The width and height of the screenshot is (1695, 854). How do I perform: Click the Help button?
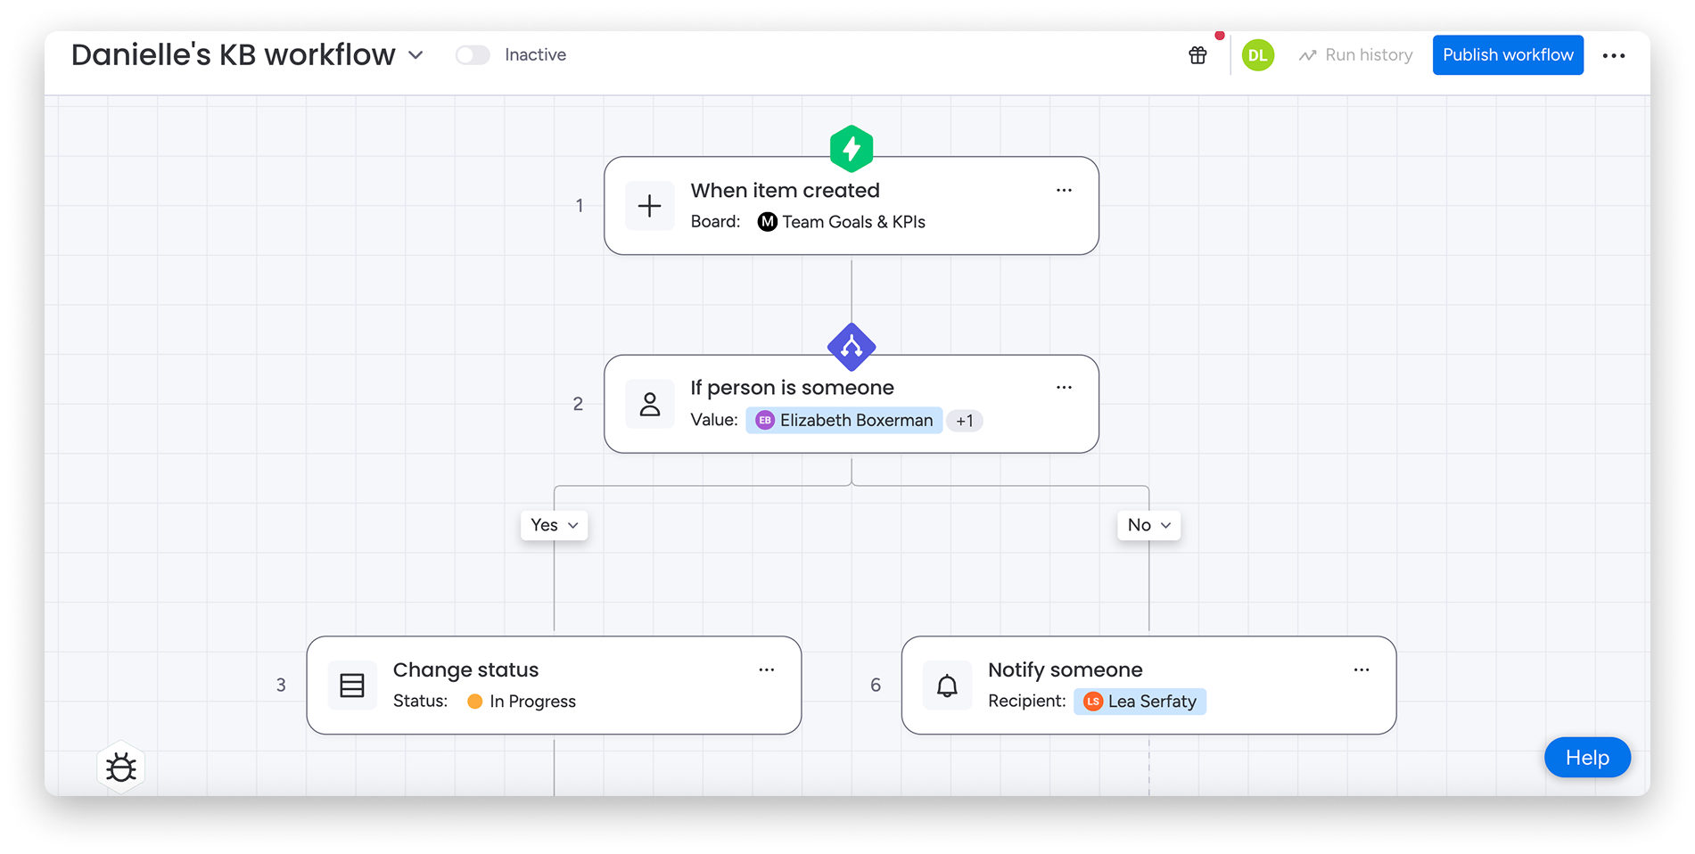pos(1587,758)
